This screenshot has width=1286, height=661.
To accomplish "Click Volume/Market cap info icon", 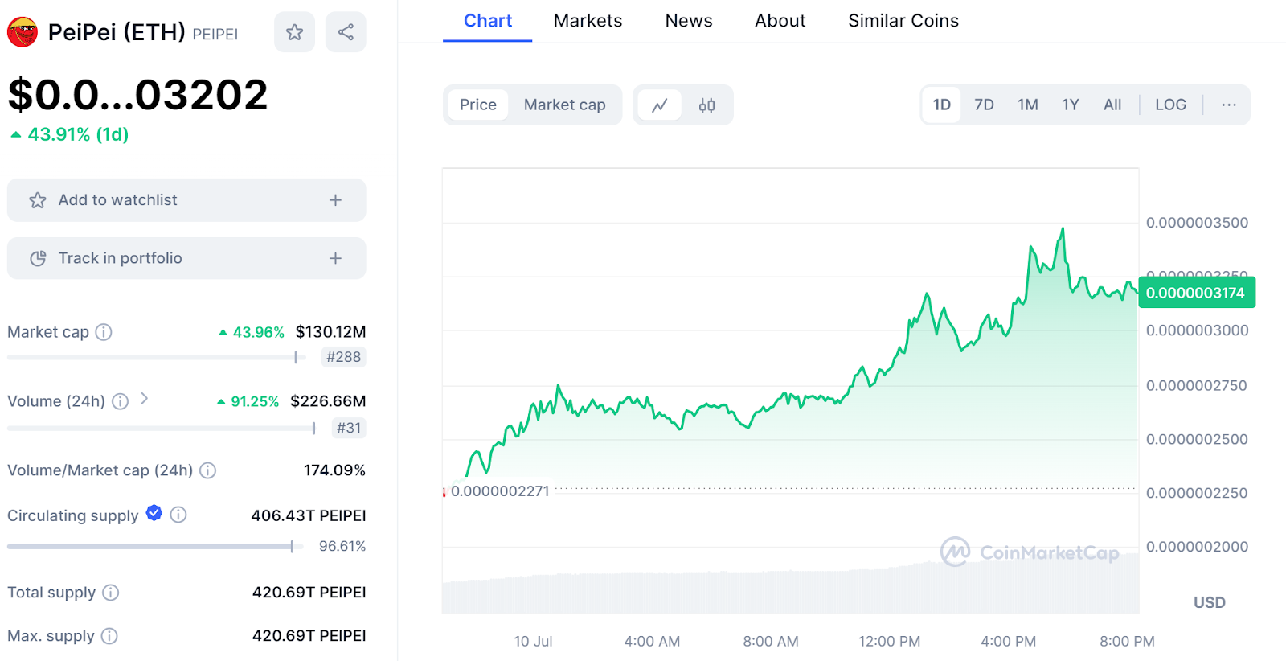I will [x=207, y=470].
